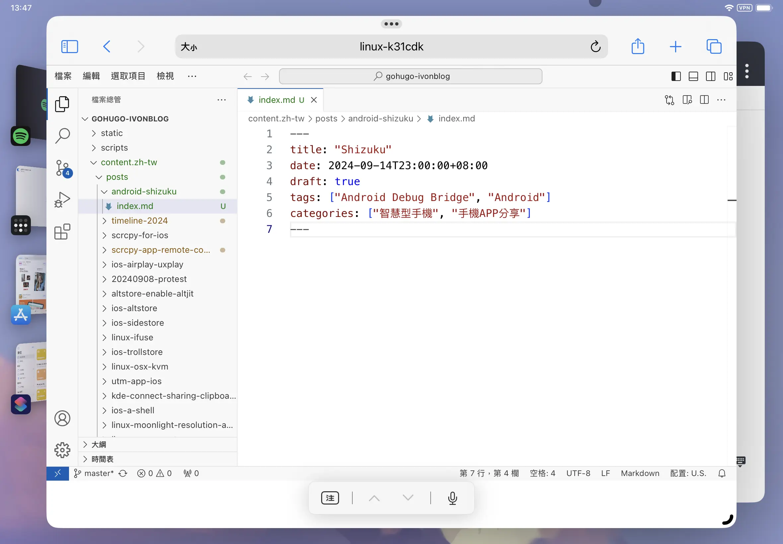The width and height of the screenshot is (783, 544).
Task: Open the Manage settings gear
Action: (62, 450)
